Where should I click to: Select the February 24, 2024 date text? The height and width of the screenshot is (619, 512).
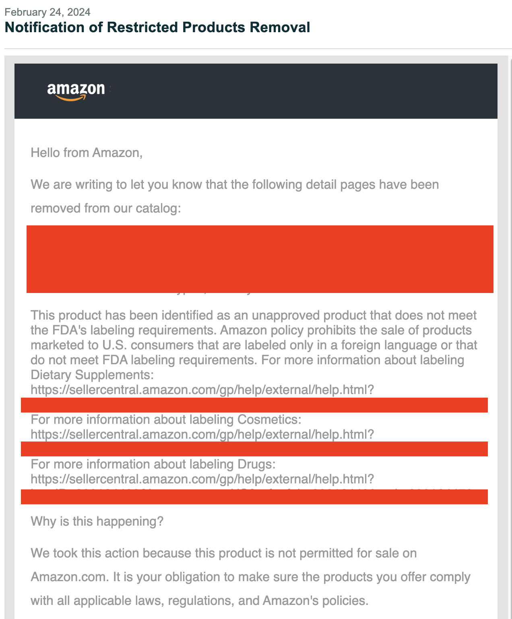click(47, 12)
